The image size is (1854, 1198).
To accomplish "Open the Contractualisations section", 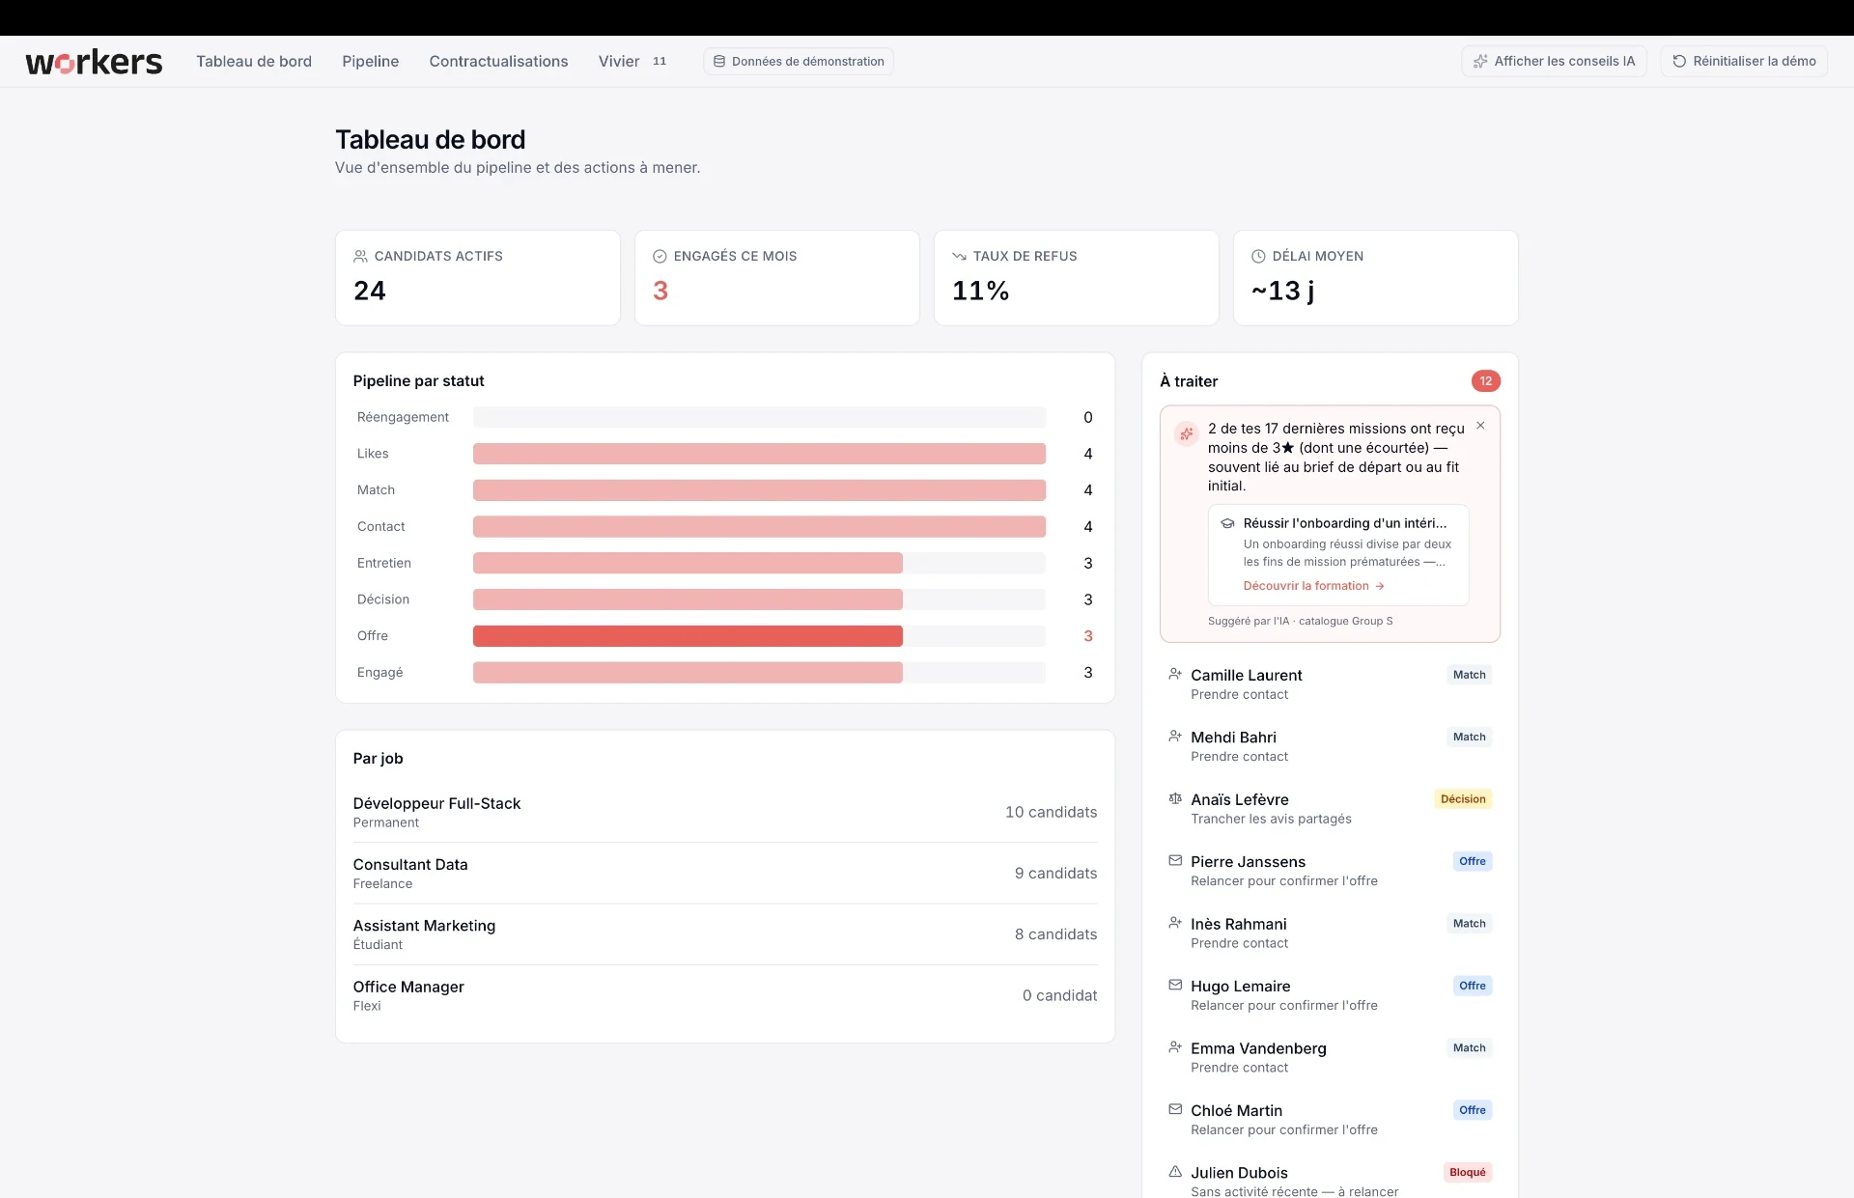I will click(x=498, y=61).
